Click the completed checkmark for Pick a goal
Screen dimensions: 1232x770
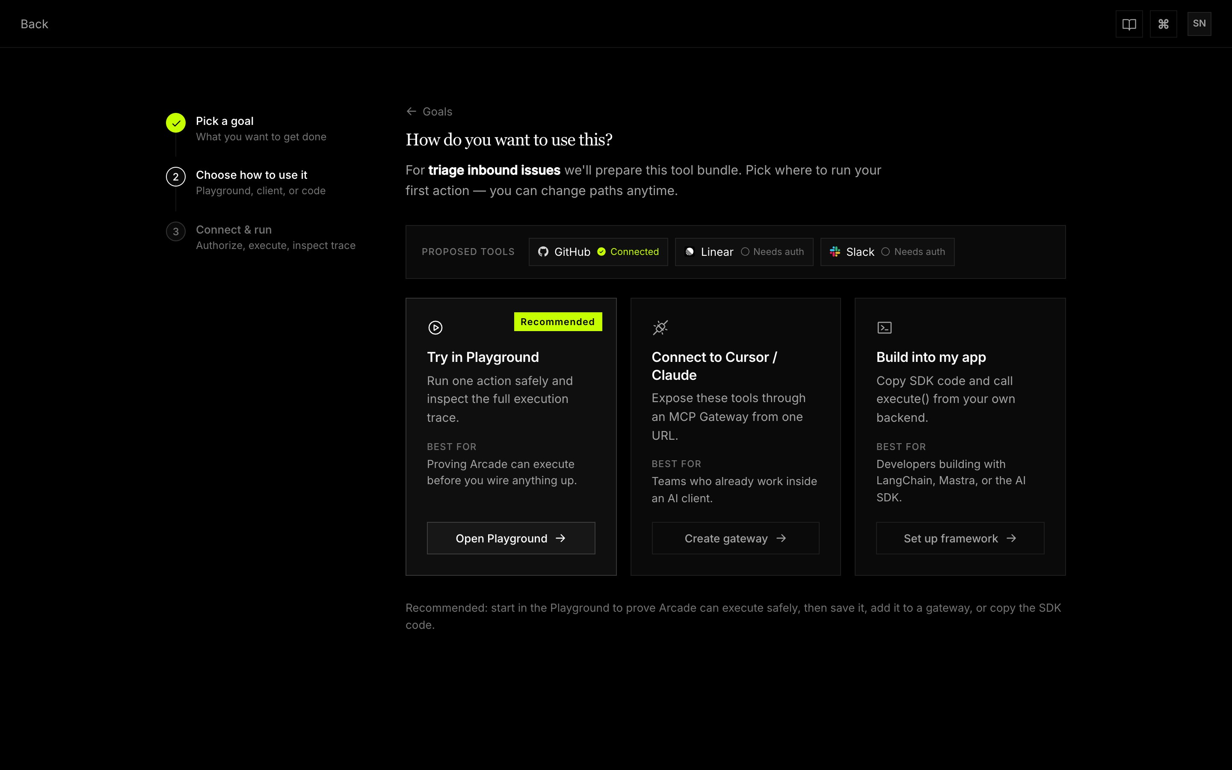[x=176, y=123]
